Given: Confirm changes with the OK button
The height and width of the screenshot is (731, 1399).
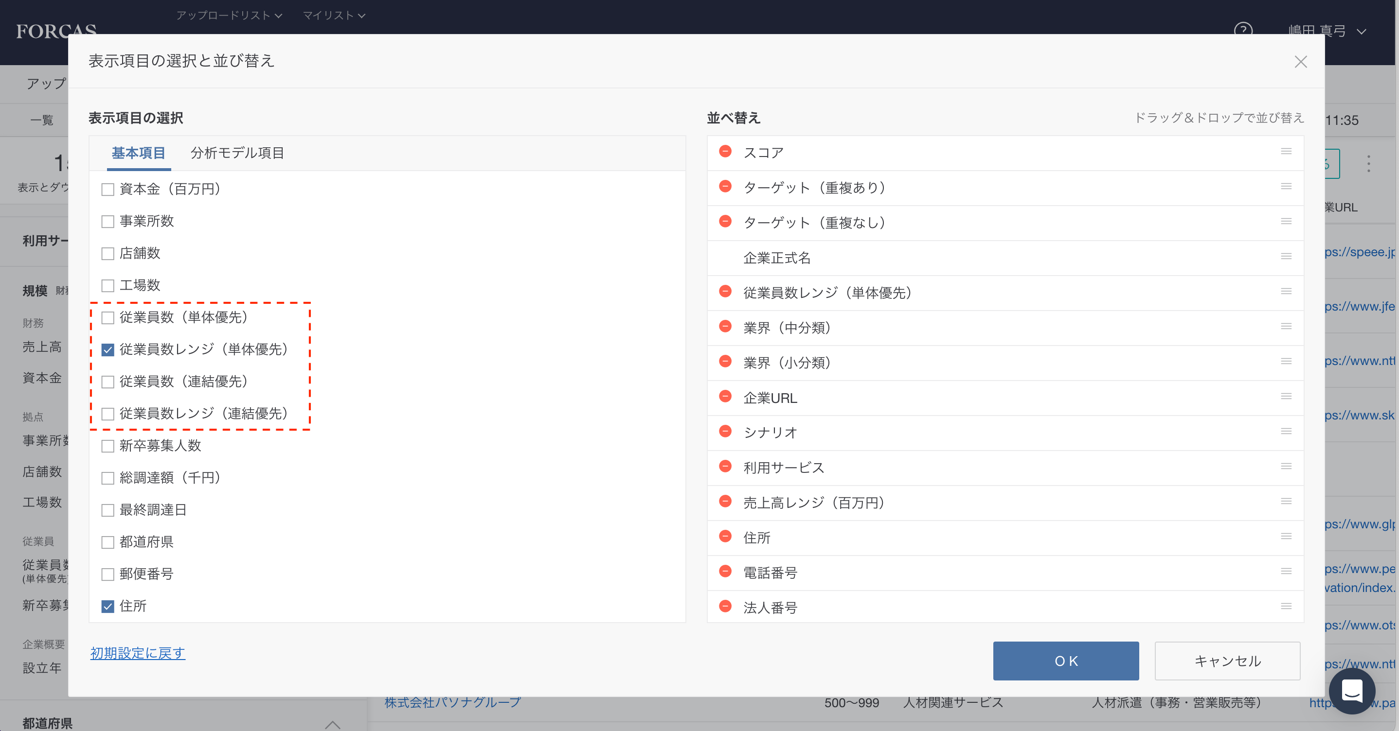Looking at the screenshot, I should point(1065,661).
